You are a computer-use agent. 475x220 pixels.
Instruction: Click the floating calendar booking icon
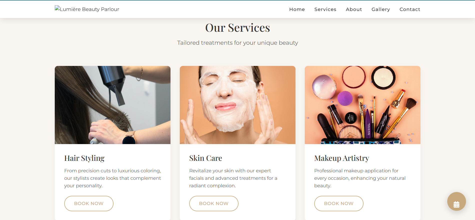[x=456, y=201]
